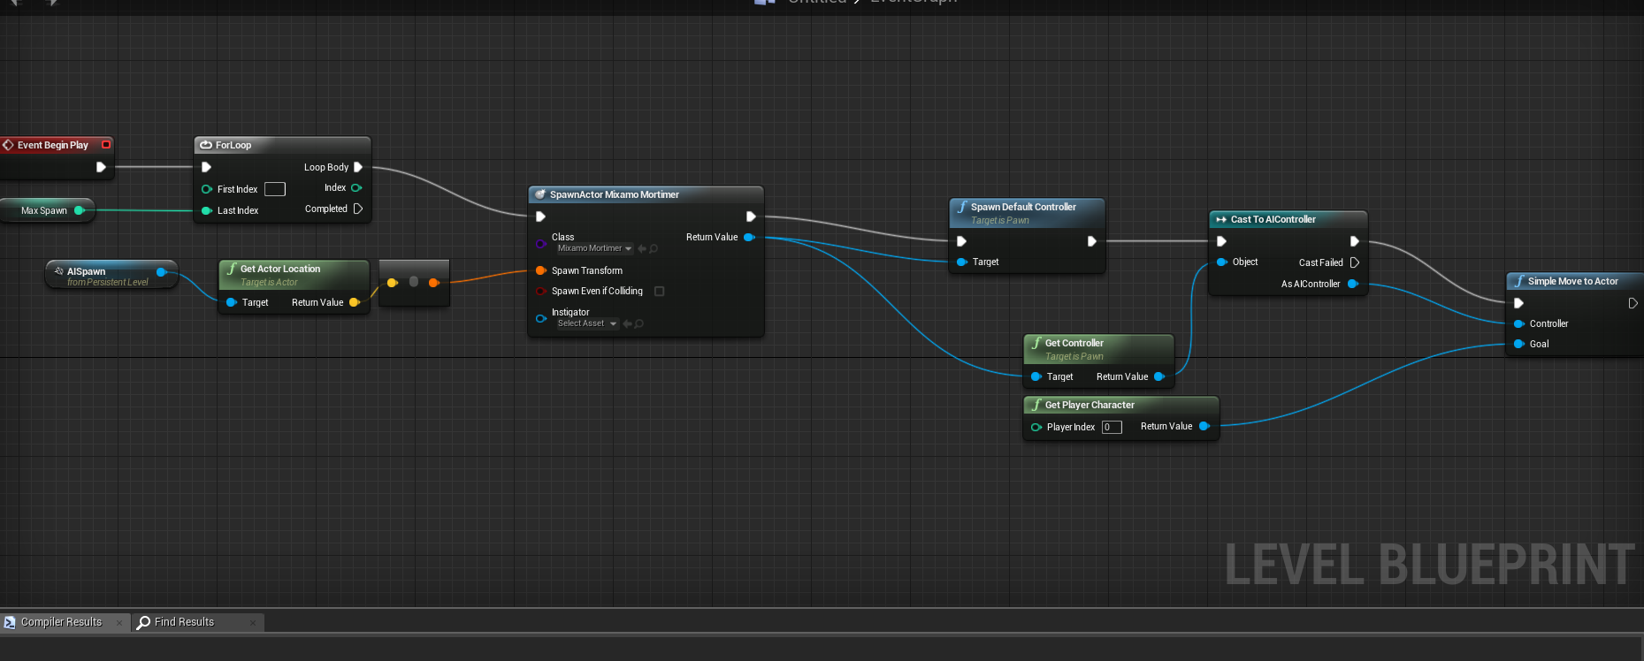
Task: Click the Get Controller Return Value pin
Action: point(1159,376)
